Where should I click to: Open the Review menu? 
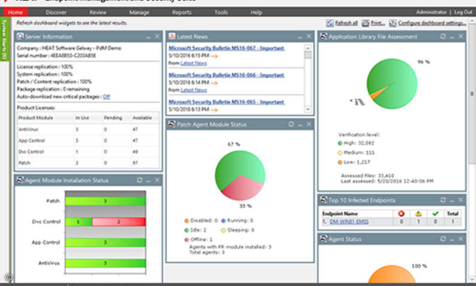(x=98, y=12)
